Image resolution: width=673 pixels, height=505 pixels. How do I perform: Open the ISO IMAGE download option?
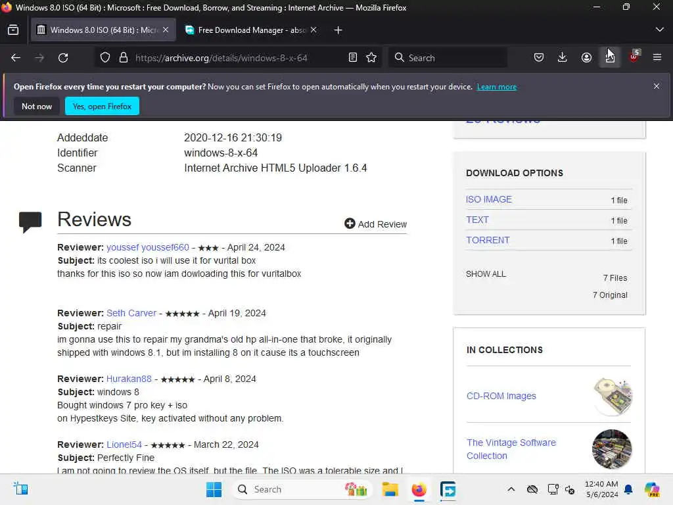pos(489,199)
